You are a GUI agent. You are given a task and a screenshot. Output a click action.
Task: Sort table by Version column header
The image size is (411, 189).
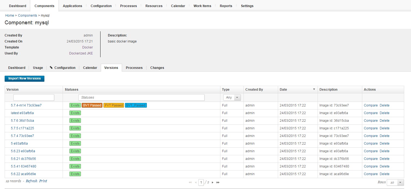click(x=13, y=90)
